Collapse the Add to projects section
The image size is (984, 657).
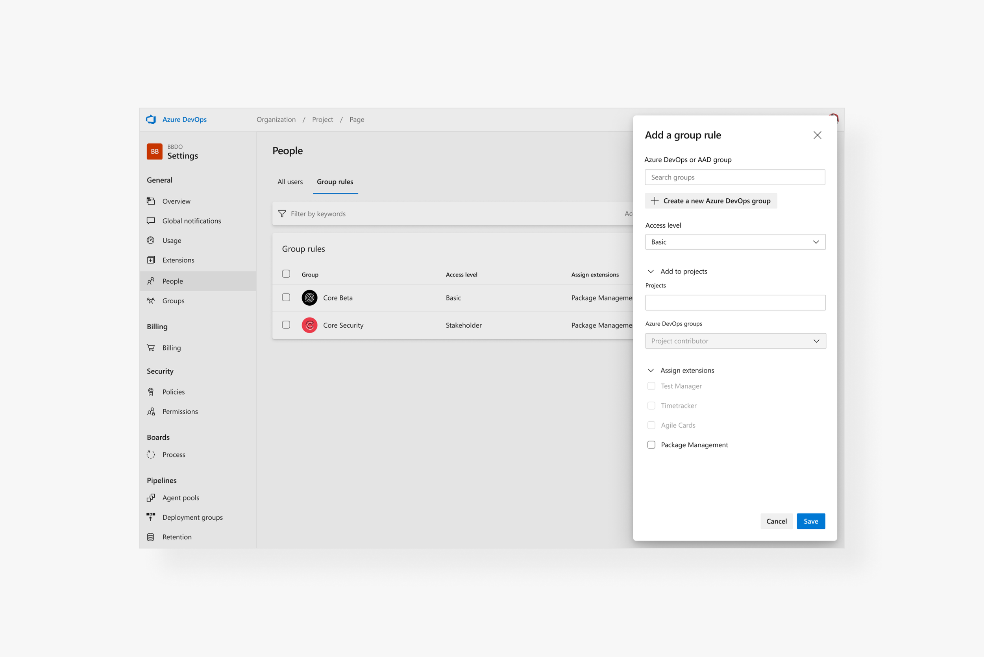coord(651,271)
